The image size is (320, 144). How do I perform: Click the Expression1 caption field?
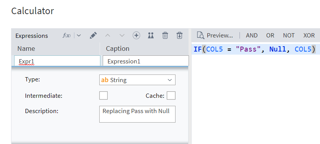pyautogui.click(x=146, y=61)
